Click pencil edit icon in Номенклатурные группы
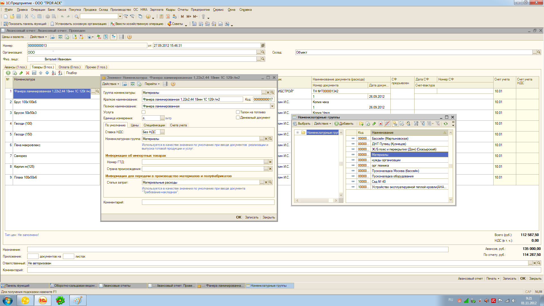 [x=374, y=124]
